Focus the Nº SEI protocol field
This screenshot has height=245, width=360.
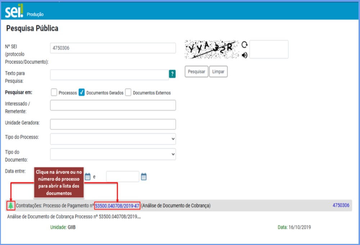tap(113, 48)
